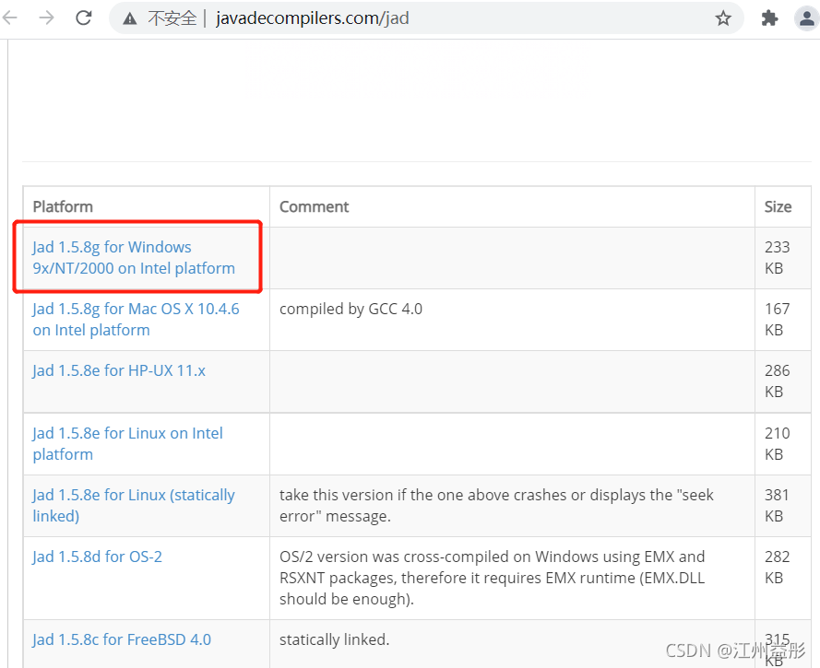Click the browser forward arrow
The height and width of the screenshot is (668, 820).
coord(46,18)
